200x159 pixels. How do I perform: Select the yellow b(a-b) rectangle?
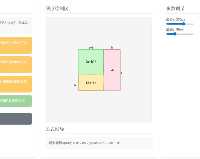[91, 83]
